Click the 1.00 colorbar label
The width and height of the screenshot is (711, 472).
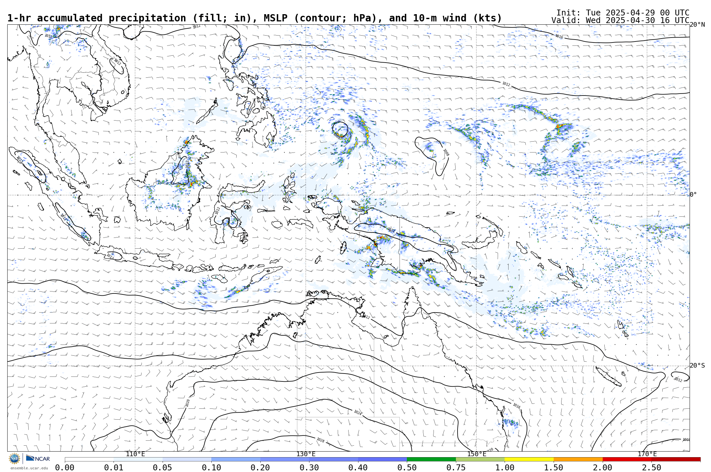pos(505,468)
